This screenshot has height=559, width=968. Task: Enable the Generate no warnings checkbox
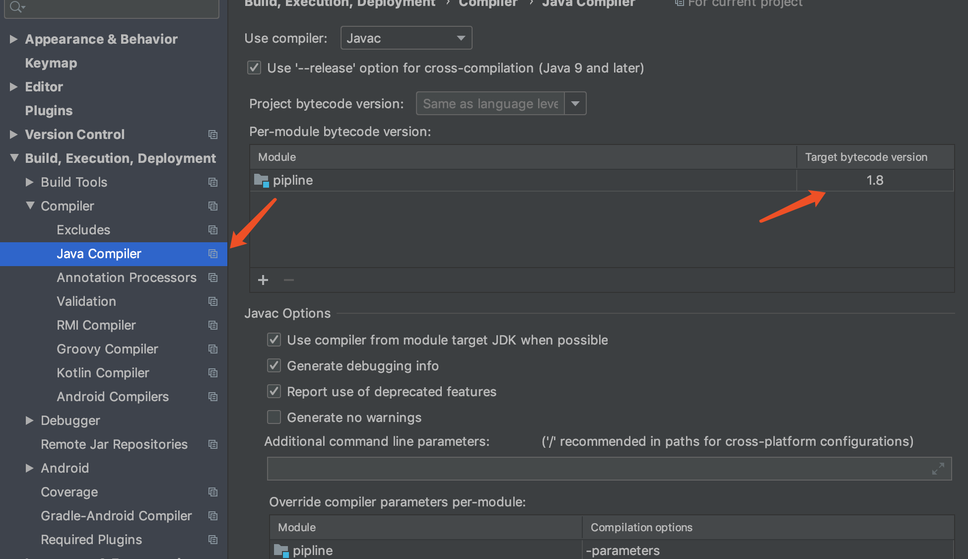(274, 418)
